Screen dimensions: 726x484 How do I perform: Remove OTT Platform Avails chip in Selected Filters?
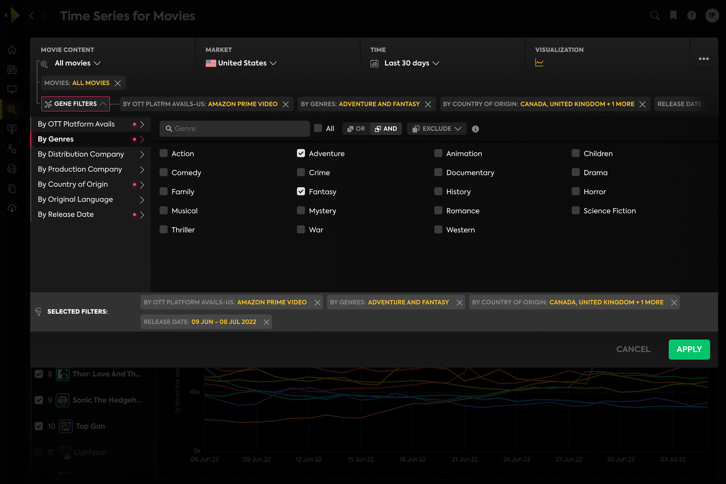(317, 302)
